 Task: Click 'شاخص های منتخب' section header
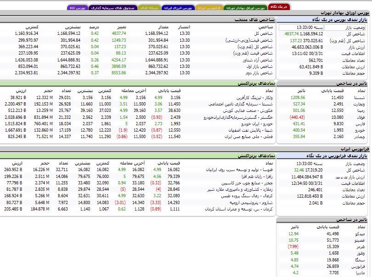point(138,19)
